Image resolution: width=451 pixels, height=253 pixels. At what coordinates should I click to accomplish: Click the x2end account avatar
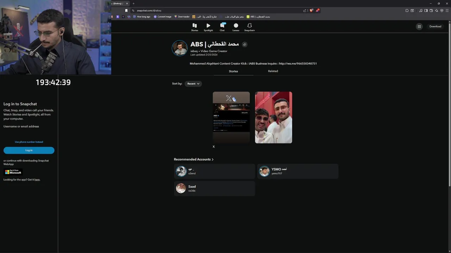[x=181, y=171]
